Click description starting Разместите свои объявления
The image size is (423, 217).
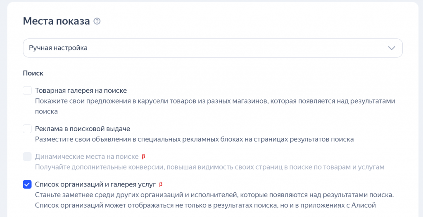click(194, 139)
